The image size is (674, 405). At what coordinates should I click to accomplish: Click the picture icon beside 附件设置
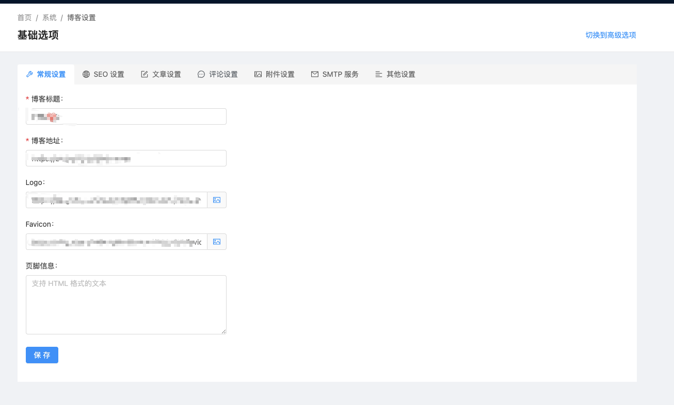point(258,74)
